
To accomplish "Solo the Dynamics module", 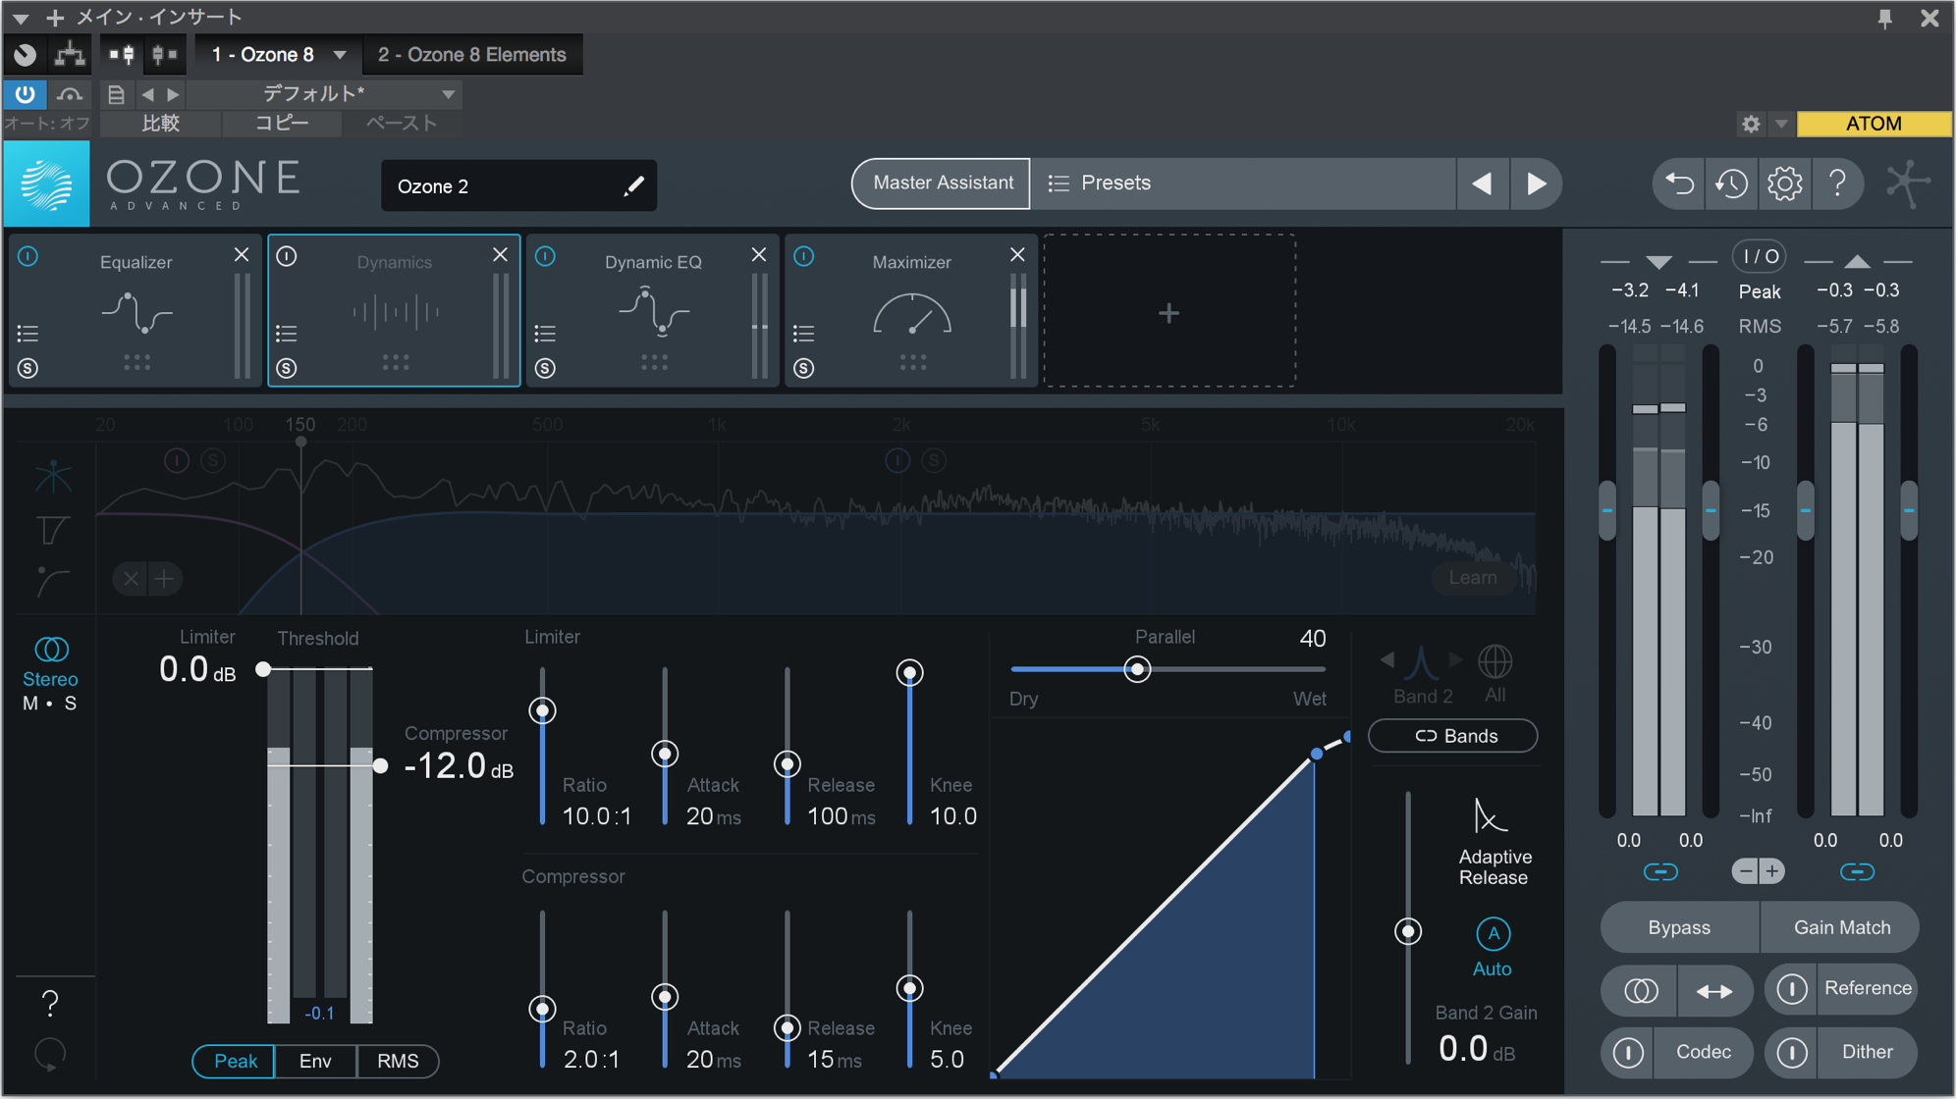I will [x=286, y=368].
